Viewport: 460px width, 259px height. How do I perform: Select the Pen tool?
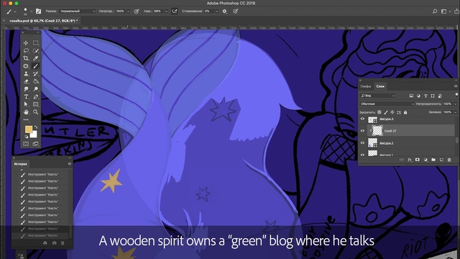pyautogui.click(x=35, y=96)
